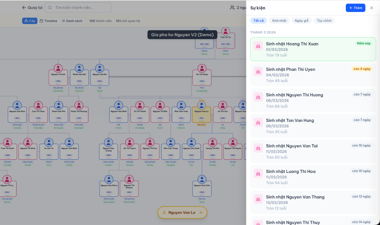Select Nguyen Van Le node avatar in tree
Screen dimensions: 380x225
click(202, 105)
